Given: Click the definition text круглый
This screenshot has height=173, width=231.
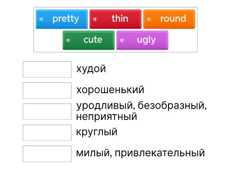Looking at the screenshot, I should coord(96,132).
